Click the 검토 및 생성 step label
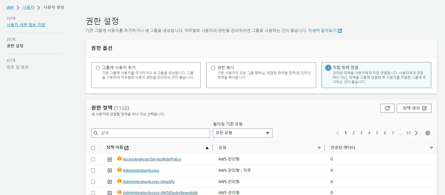The width and height of the screenshot is (445, 195). click(x=18, y=67)
